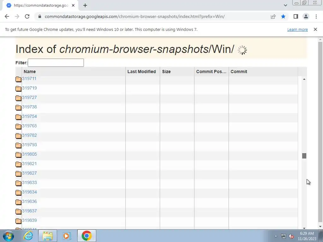Open the Learn more link
323x242 pixels.
click(x=297, y=29)
